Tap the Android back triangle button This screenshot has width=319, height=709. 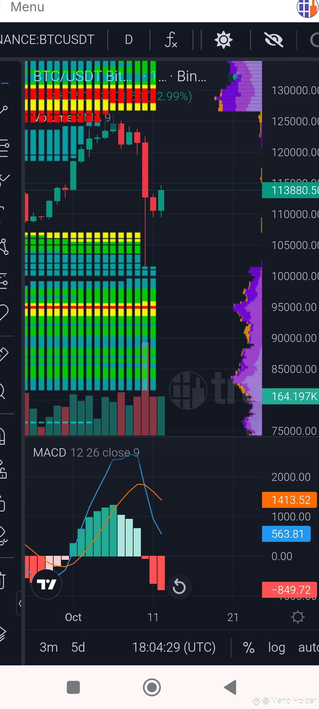[230, 687]
